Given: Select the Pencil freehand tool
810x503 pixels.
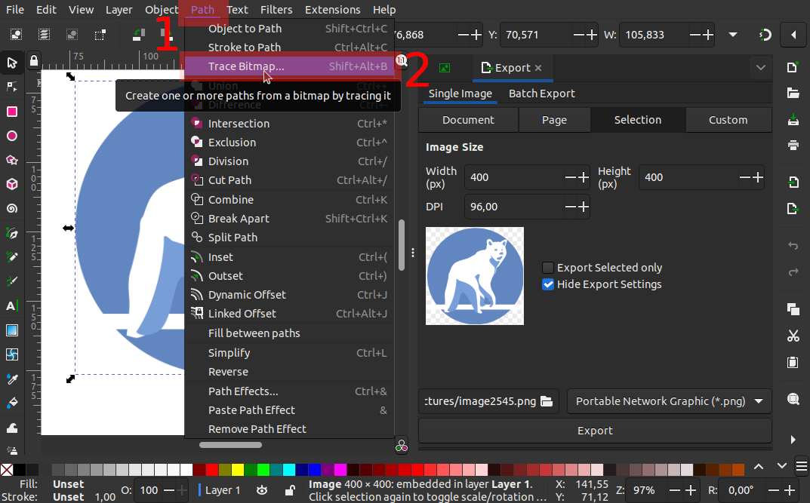Looking at the screenshot, I should (12, 257).
